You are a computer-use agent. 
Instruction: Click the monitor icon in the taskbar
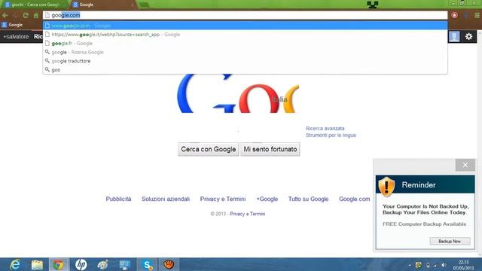125,264
